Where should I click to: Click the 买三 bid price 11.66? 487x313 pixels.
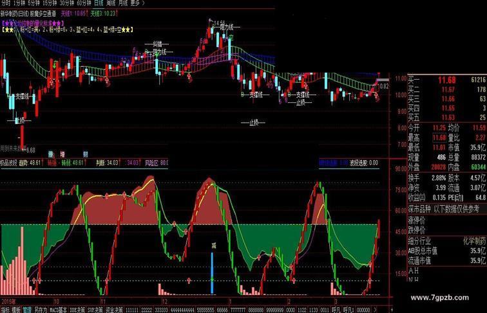(448, 99)
